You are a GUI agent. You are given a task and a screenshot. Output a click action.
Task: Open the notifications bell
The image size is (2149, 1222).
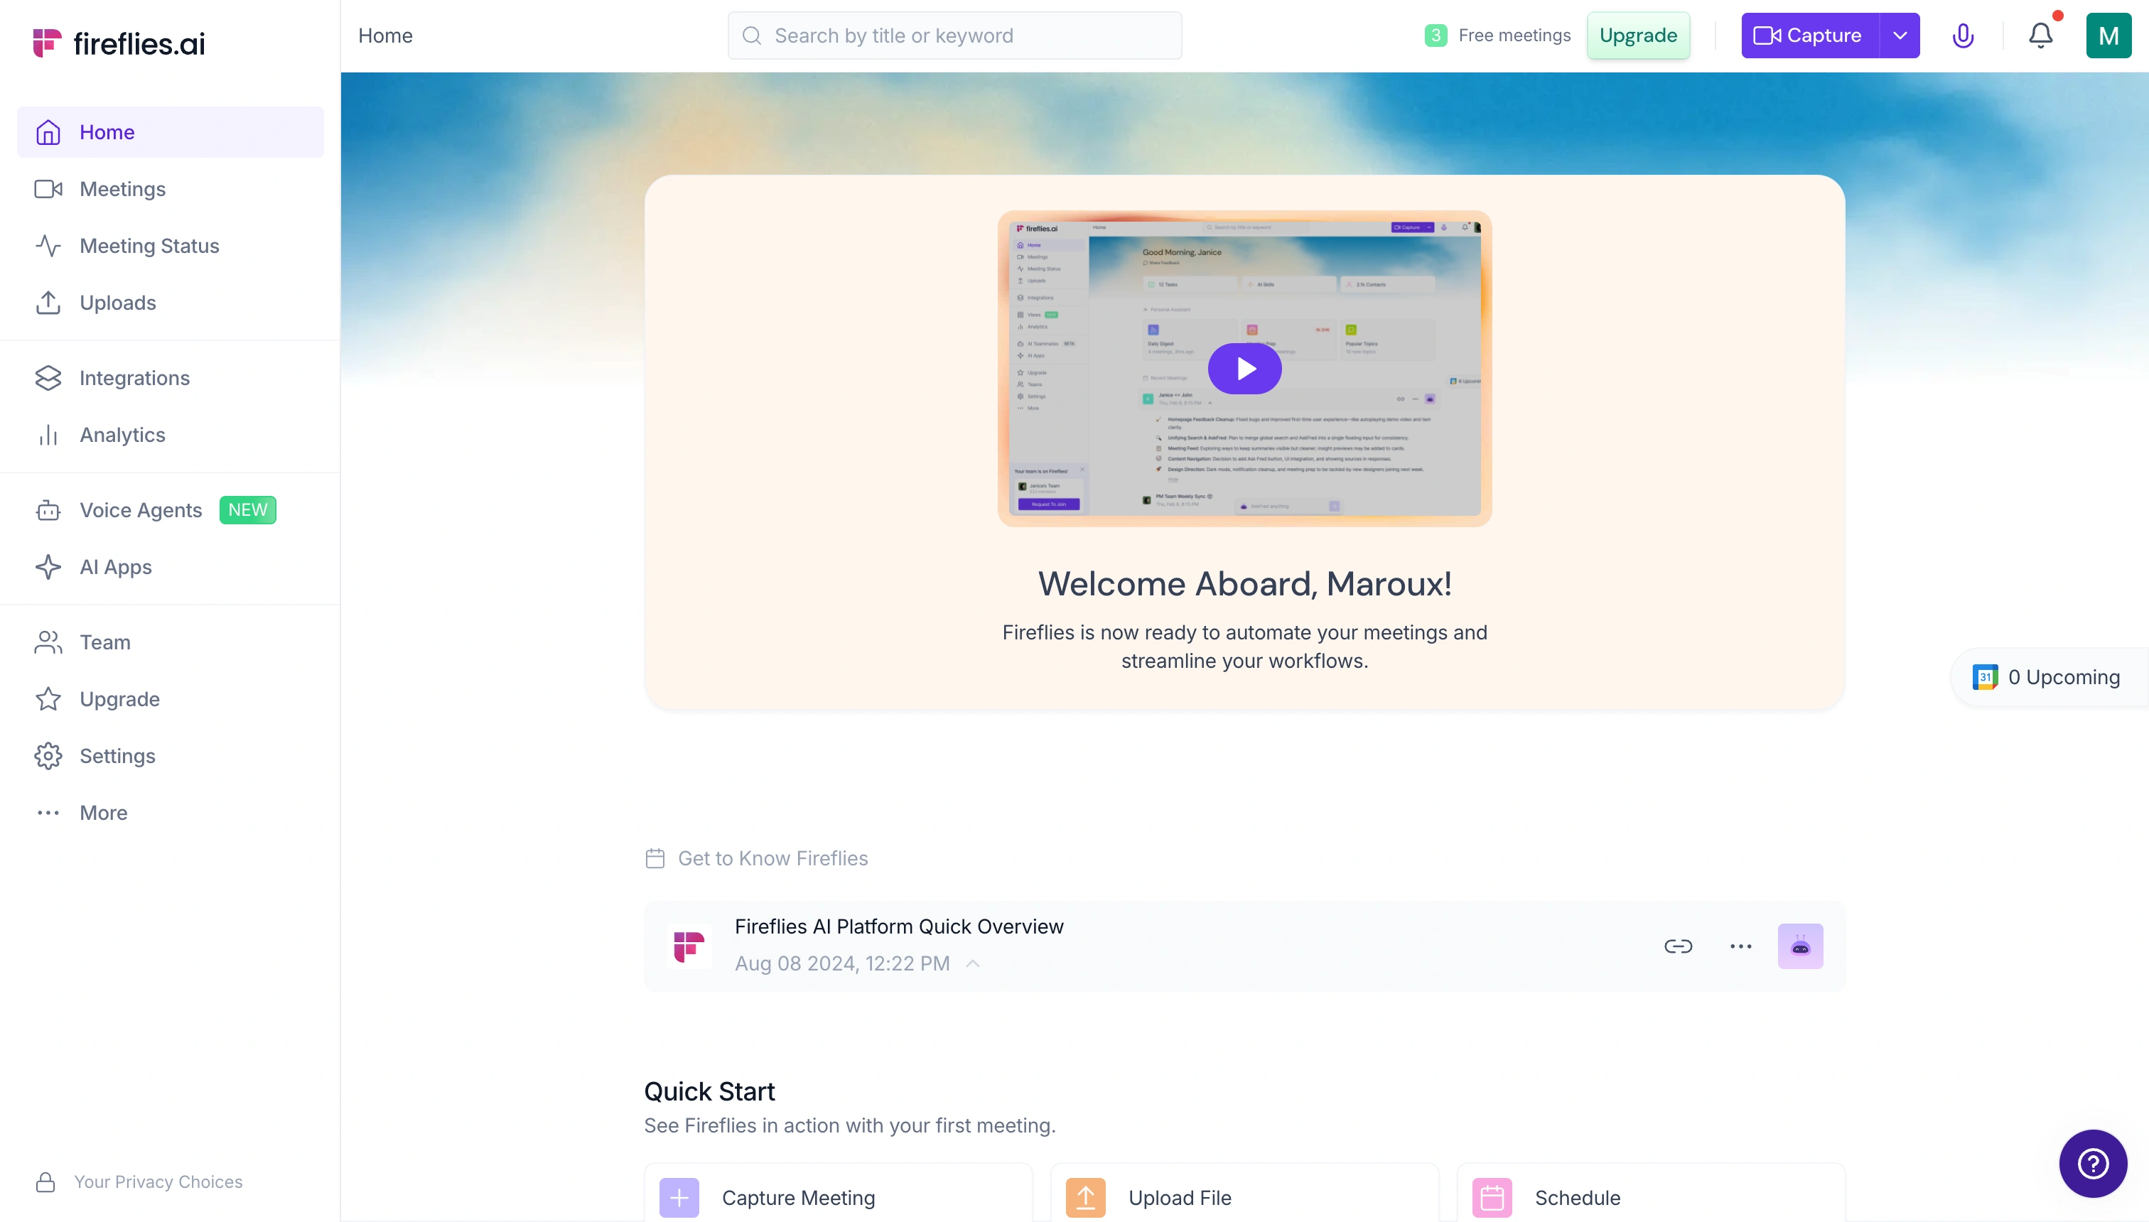pos(2040,36)
